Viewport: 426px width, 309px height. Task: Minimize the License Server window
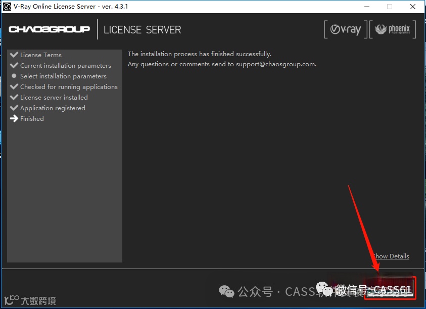(x=367, y=7)
